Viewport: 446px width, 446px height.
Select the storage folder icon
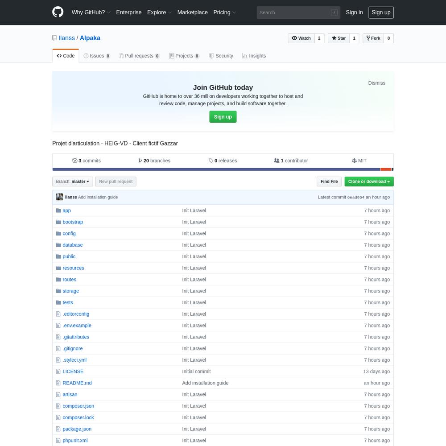coord(58,291)
